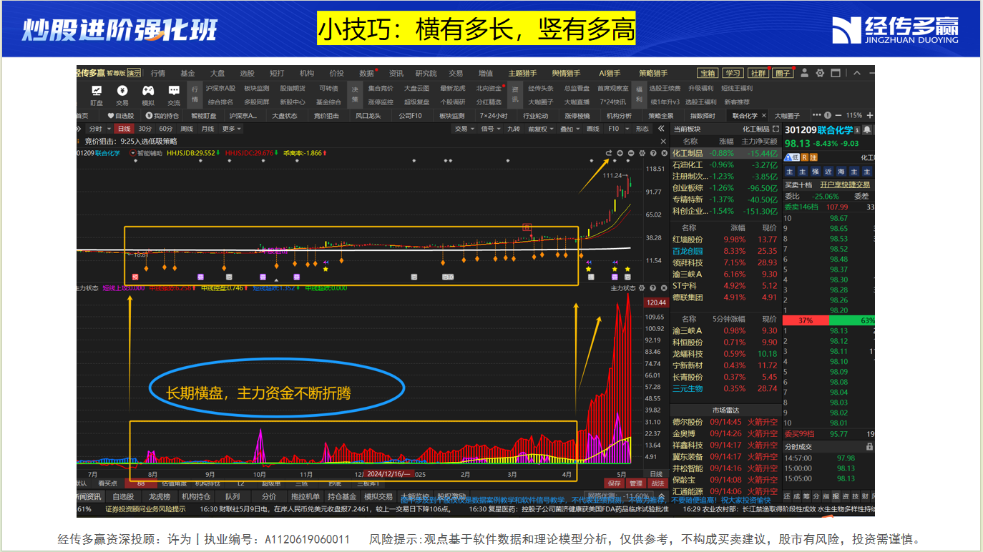Click the chart redo/refresh arrow icon
Image resolution: width=983 pixels, height=552 pixels.
(609, 153)
